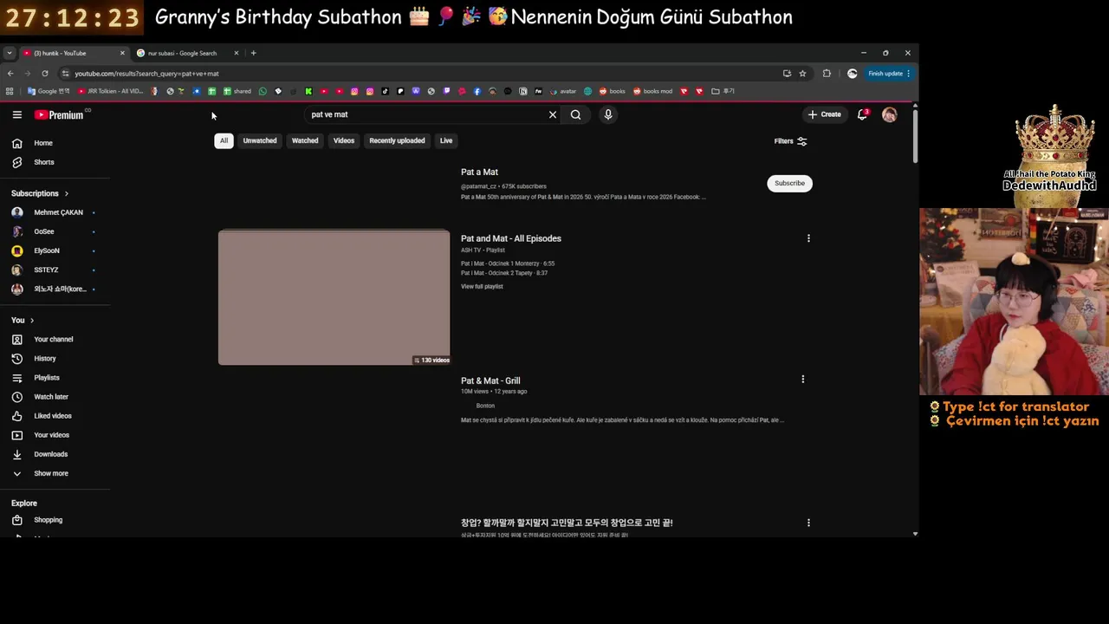Open the Chrome extensions puzzle icon
The width and height of the screenshot is (1109, 624).
point(827,74)
